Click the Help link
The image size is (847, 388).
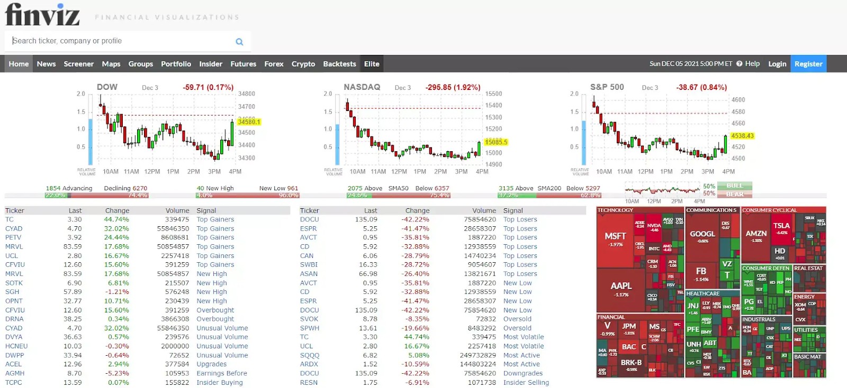tap(752, 63)
